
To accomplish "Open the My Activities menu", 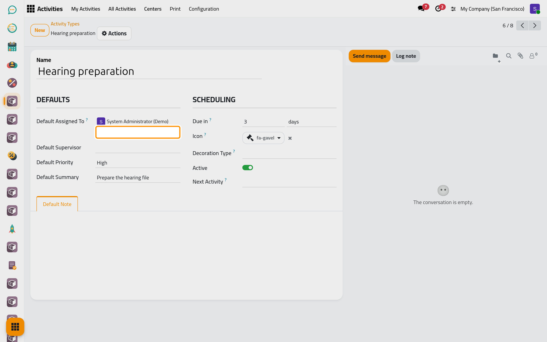I will click(x=86, y=9).
